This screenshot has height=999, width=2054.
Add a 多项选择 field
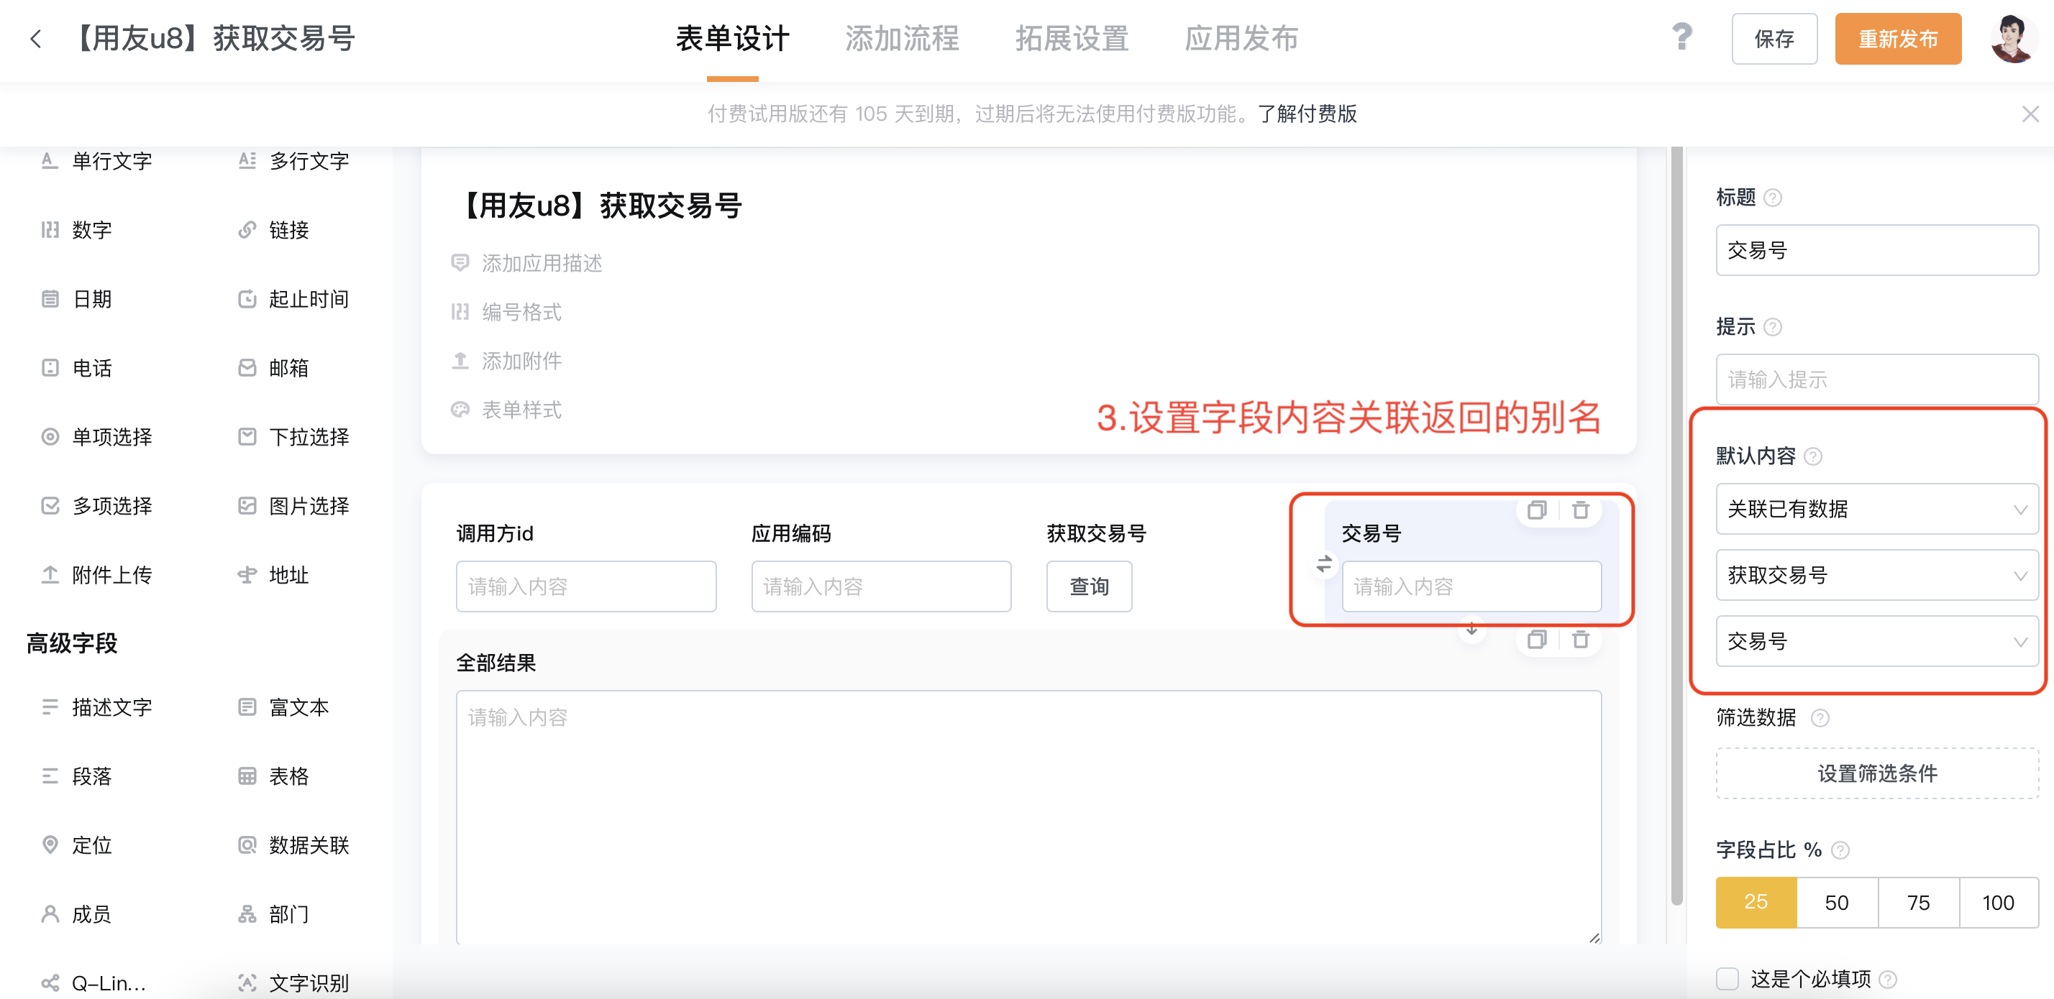[x=96, y=506]
